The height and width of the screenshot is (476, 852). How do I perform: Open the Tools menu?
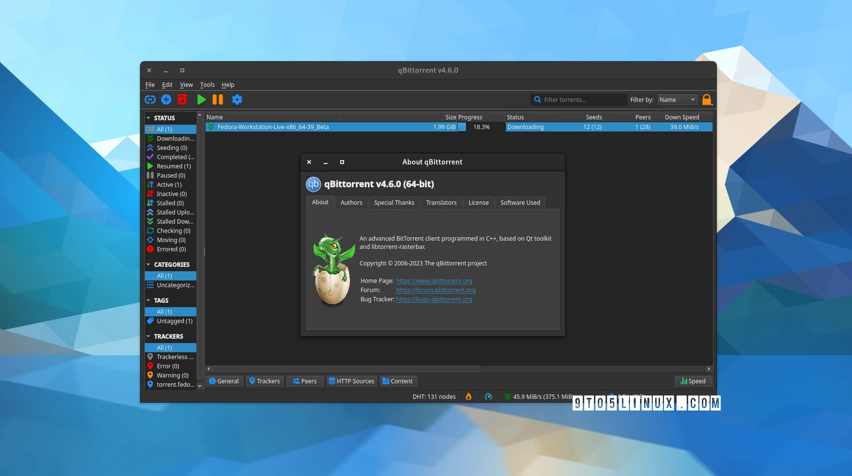(207, 84)
